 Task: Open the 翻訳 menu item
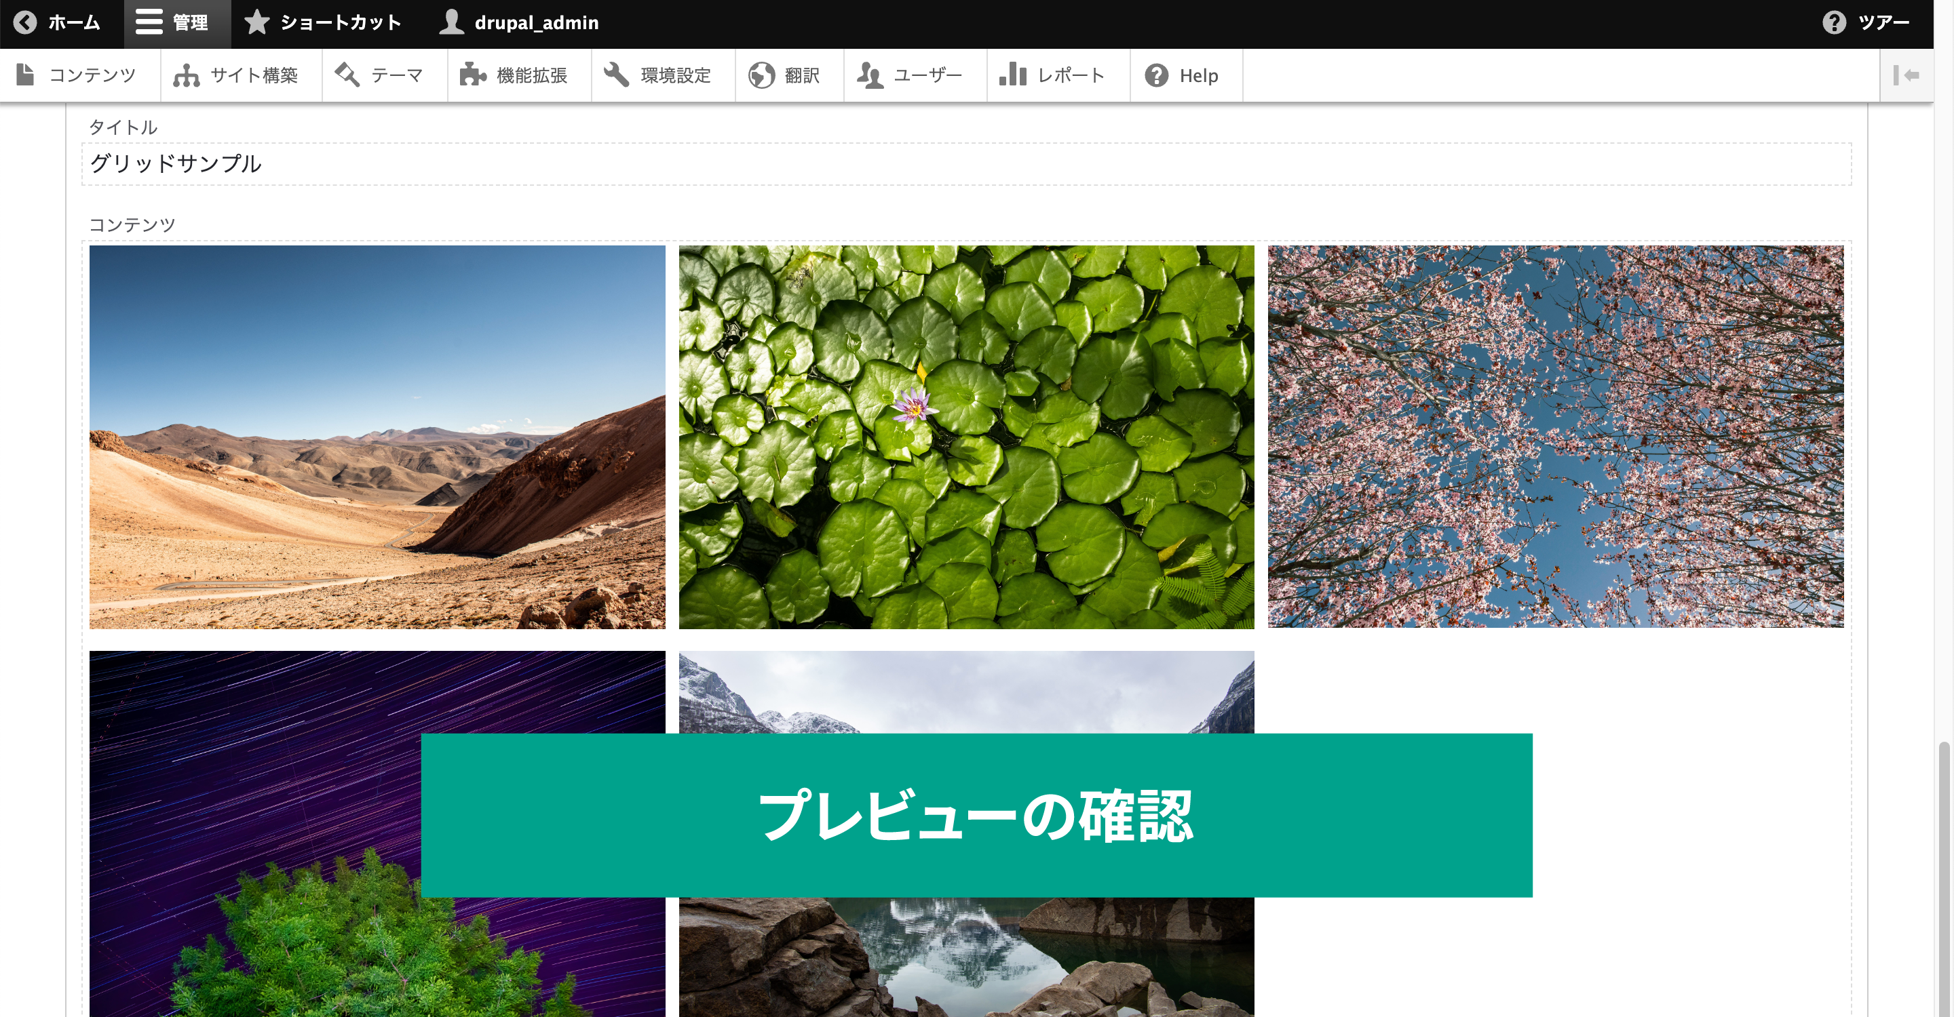coord(790,75)
